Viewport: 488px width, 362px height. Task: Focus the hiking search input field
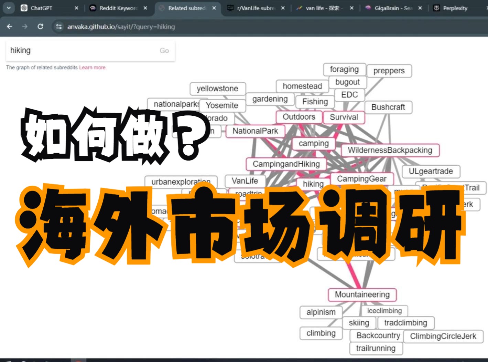click(83, 51)
